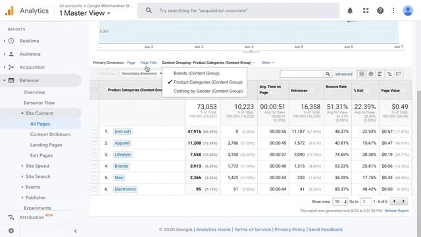The height and width of the screenshot is (237, 421).
Task: Check the (not set) row checkbox
Action: coord(95,132)
